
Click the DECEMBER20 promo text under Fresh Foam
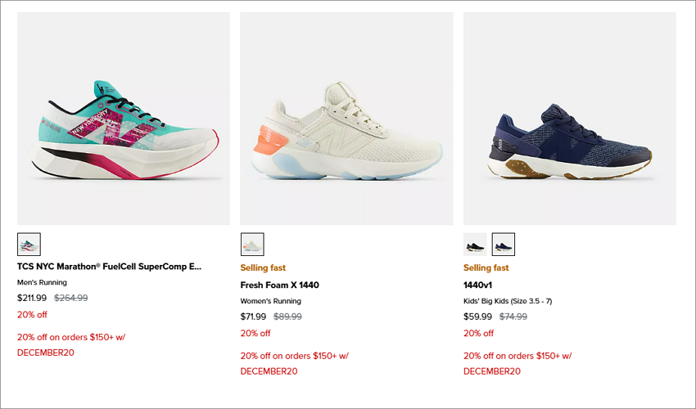pos(269,371)
